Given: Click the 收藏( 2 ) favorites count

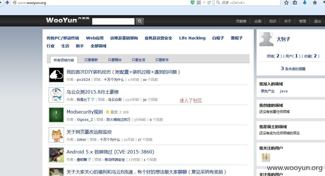Looking at the screenshot, I should (x=312, y=56).
